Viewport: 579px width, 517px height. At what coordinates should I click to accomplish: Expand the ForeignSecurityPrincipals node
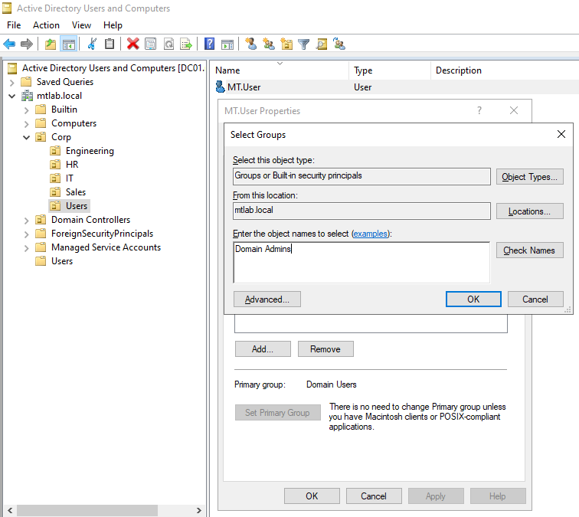pos(26,234)
